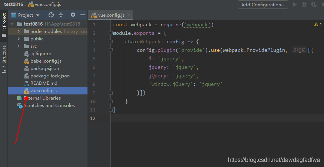Click the args: parameter hint
Screen dimensions: 324x167
[x=299, y=50]
